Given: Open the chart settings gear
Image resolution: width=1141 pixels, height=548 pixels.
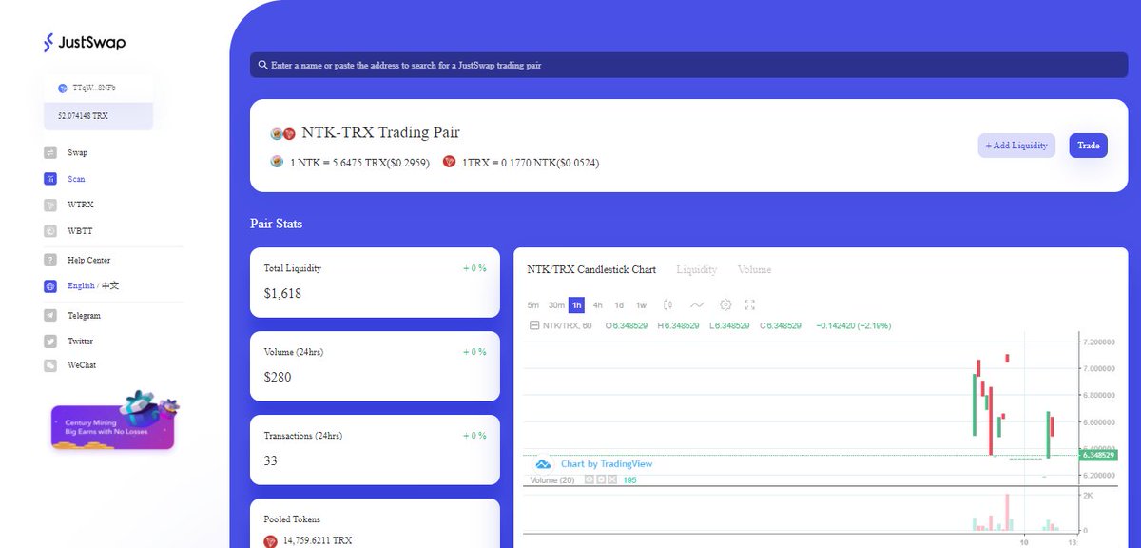Looking at the screenshot, I should point(725,304).
